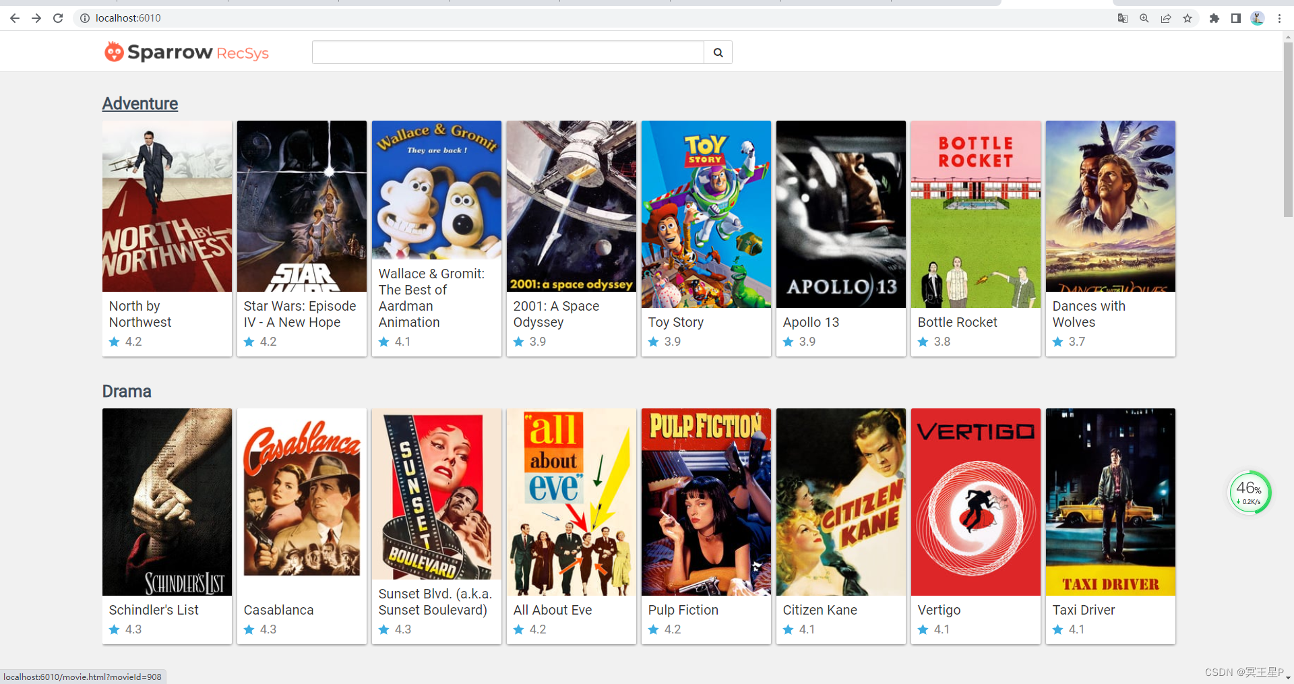Click the browser back arrow
Viewport: 1294px width, 684px height.
click(15, 18)
